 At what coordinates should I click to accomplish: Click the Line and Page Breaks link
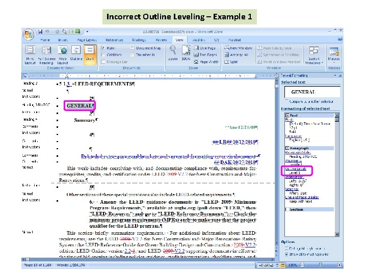302,197
